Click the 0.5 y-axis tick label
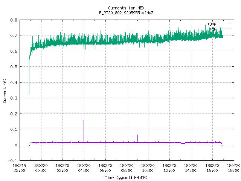The width and height of the screenshot is (241, 181). [x=14, y=67]
